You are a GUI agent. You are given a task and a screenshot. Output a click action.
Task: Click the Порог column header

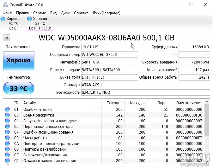click(158, 103)
